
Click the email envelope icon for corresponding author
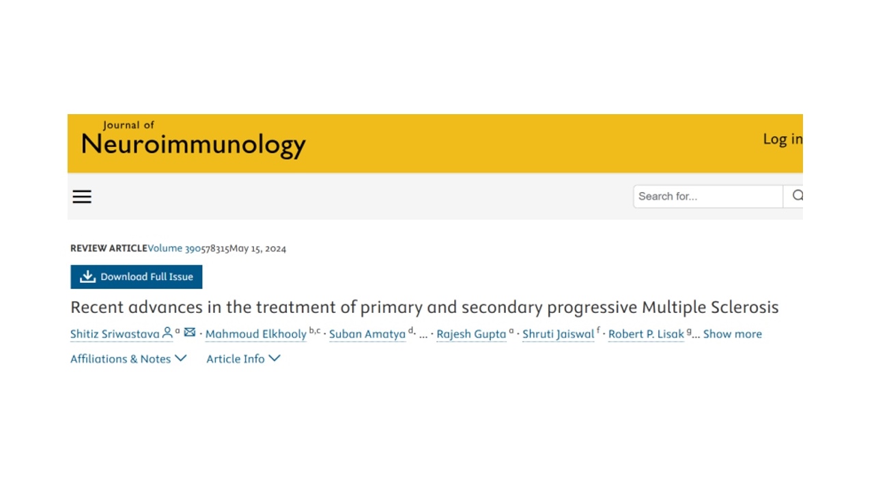point(190,332)
